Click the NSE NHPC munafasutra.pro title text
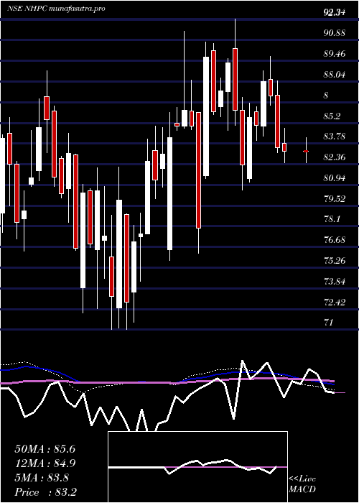Image resolution: width=359 pixels, height=503 pixels. pos(56,9)
